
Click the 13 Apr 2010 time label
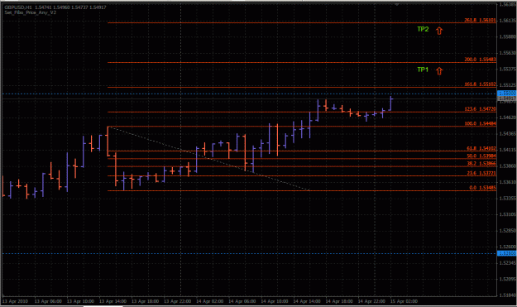pyautogui.click(x=15, y=301)
